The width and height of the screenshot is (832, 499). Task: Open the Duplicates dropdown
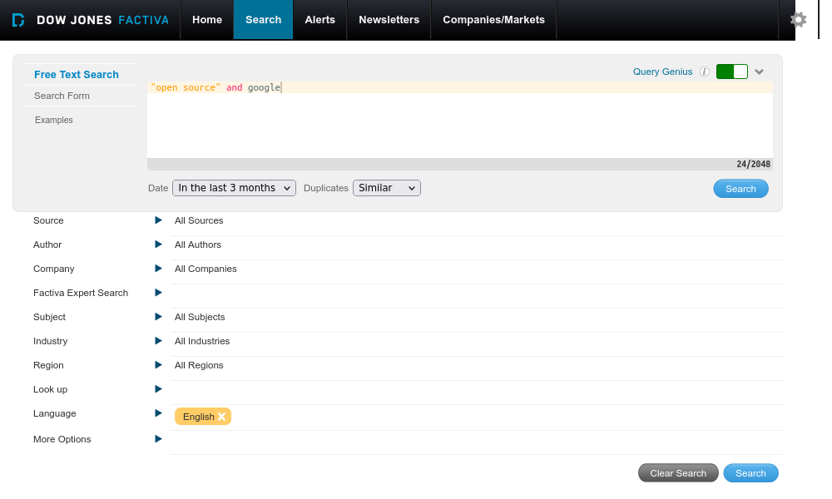pyautogui.click(x=387, y=188)
